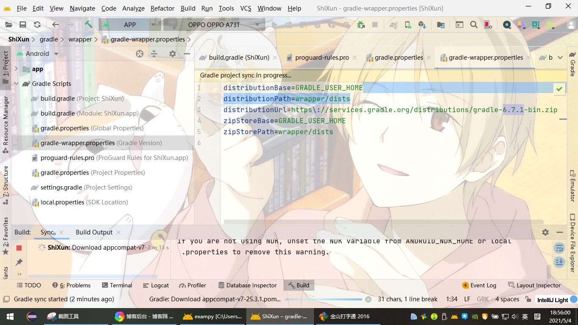Open the Logcat tool window
The height and width of the screenshot is (325, 578).
pyautogui.click(x=156, y=285)
